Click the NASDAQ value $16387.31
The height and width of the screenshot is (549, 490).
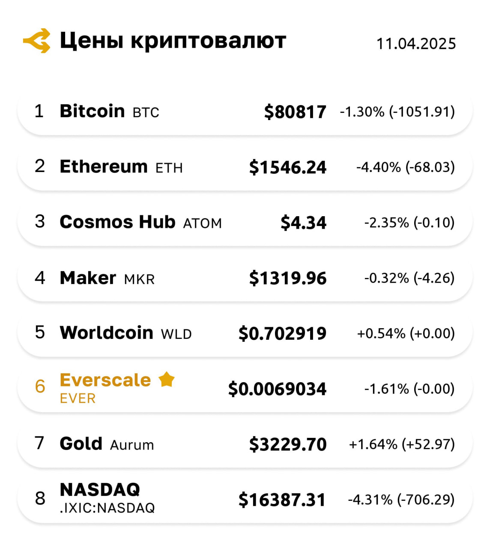(x=282, y=500)
